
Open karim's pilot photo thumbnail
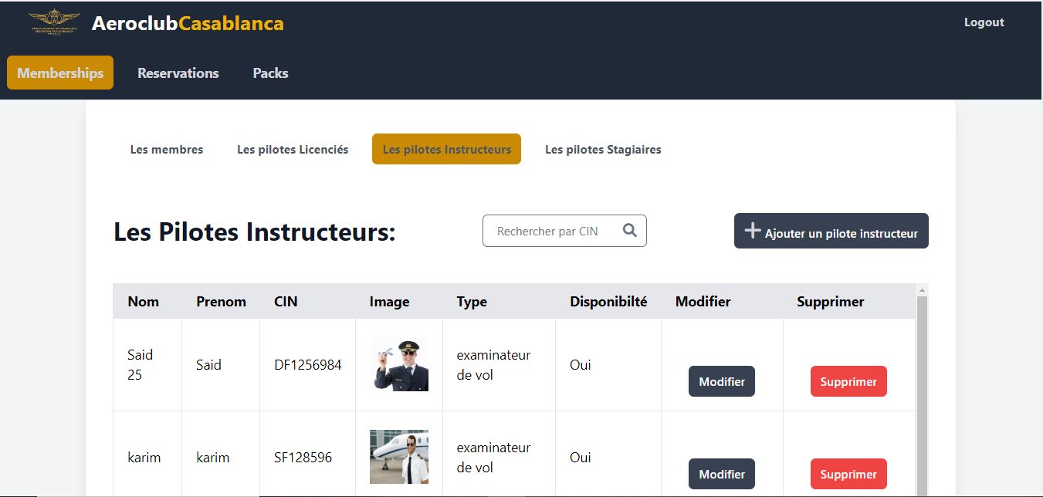click(399, 457)
